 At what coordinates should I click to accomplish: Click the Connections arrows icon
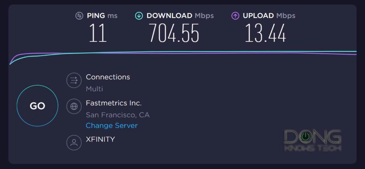point(74,81)
